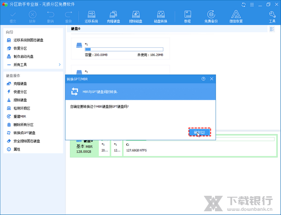This screenshot has width=281, height=215.
Task: Click the help icon in 转换GPT/MBR dialog
Action: (x=203, y=79)
